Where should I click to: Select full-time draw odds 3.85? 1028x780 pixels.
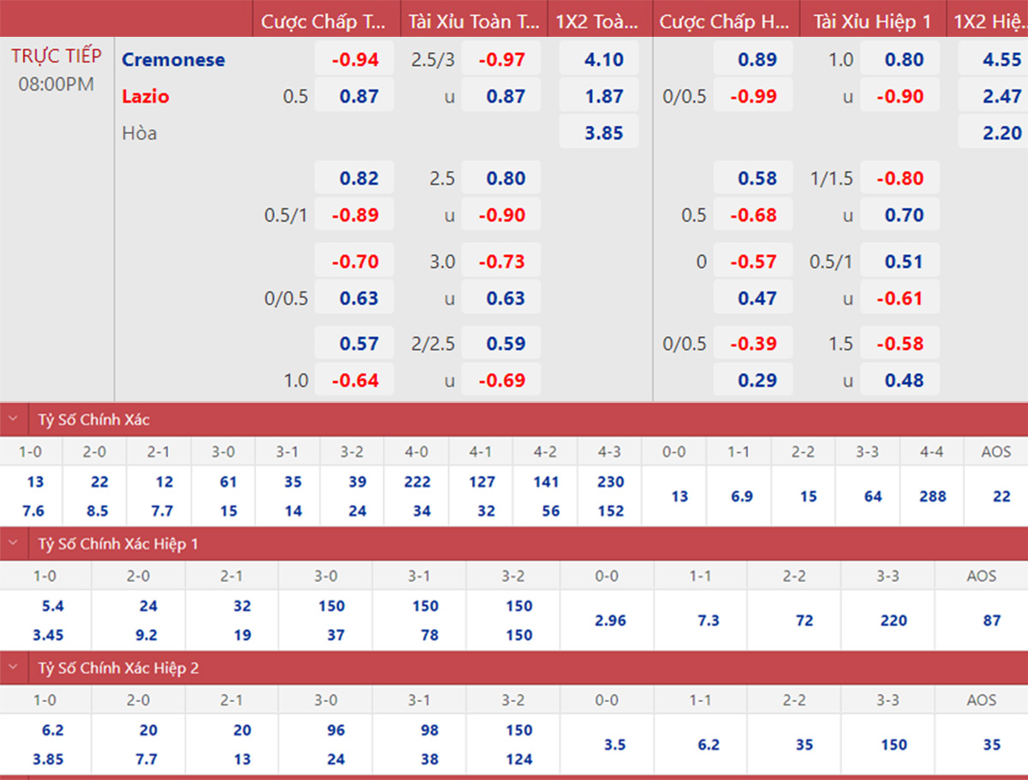pyautogui.click(x=599, y=134)
